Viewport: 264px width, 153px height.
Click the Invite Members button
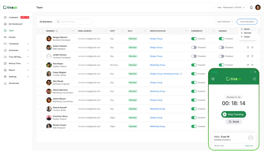coord(247,22)
